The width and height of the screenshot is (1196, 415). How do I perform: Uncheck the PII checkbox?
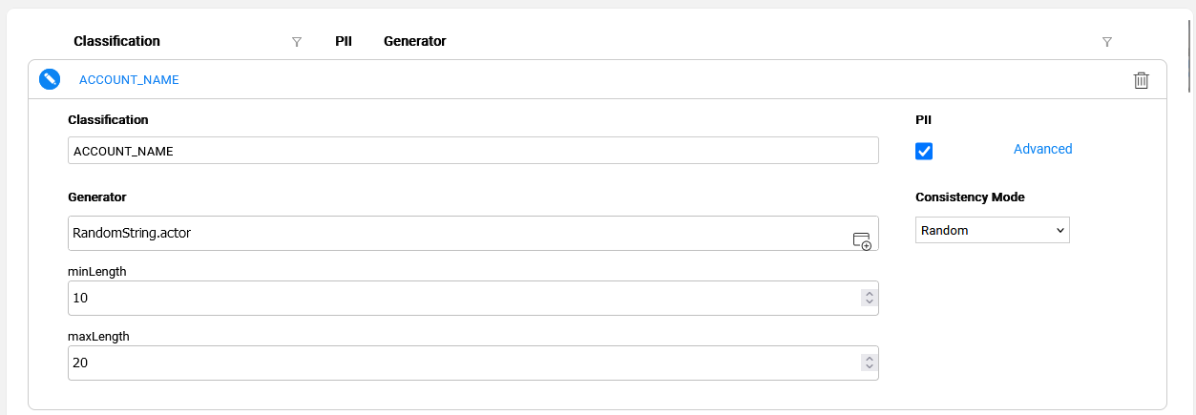(x=924, y=151)
